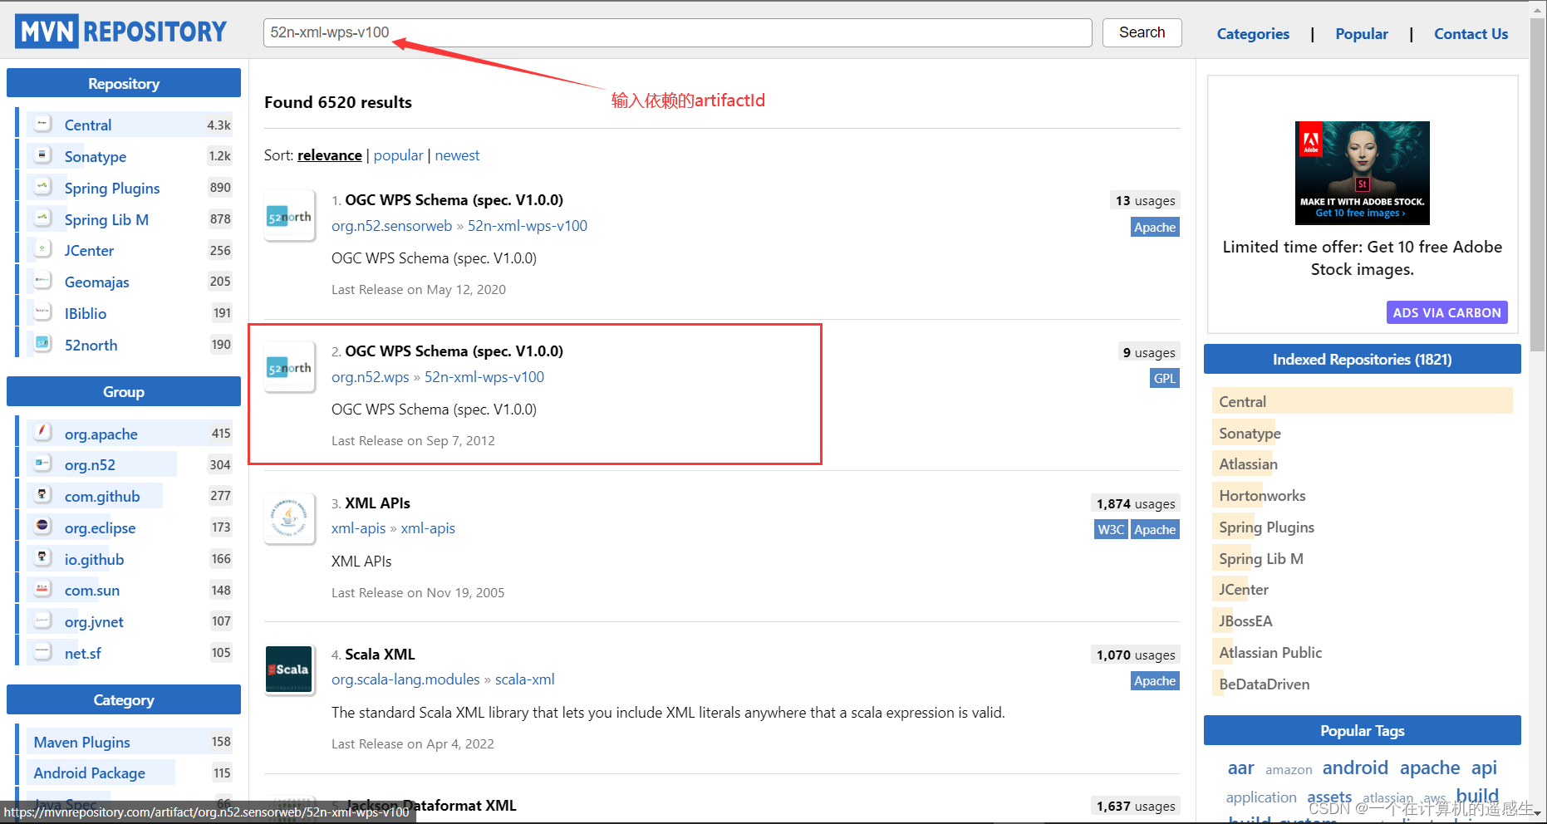Image resolution: width=1547 pixels, height=824 pixels.
Task: Click the XML APIs result logo
Action: (x=289, y=518)
